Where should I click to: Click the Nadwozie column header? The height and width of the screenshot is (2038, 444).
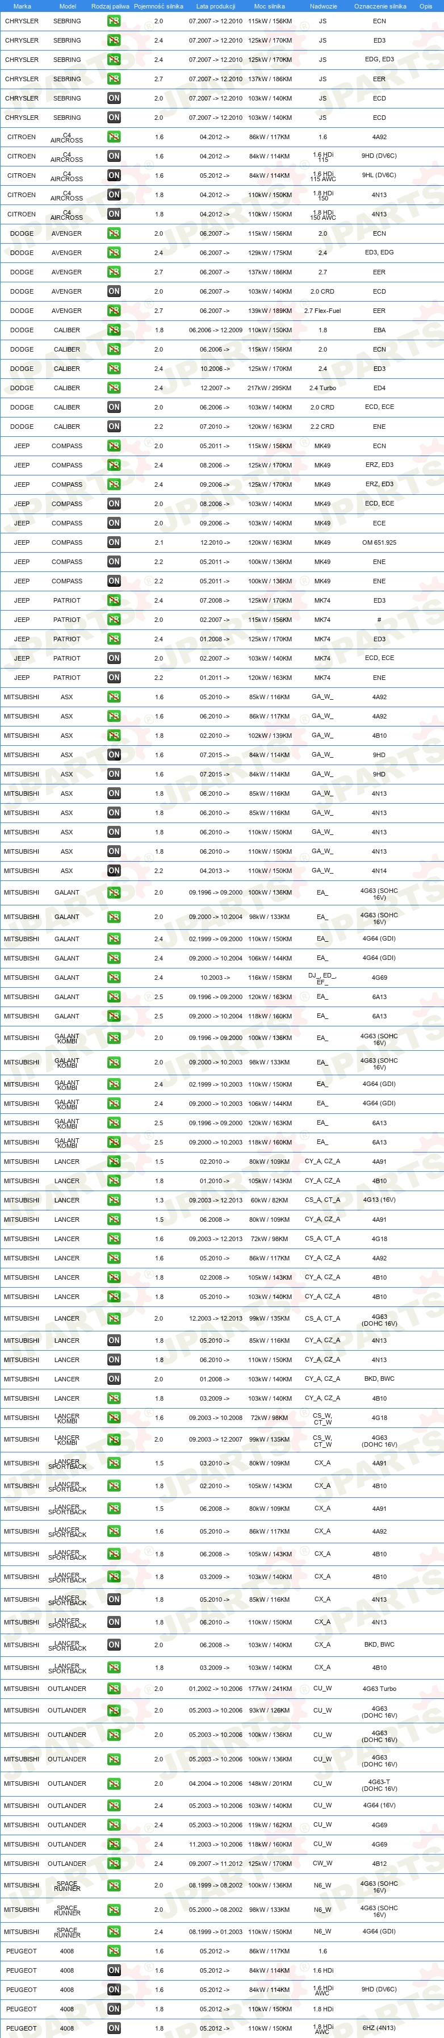pyautogui.click(x=323, y=6)
